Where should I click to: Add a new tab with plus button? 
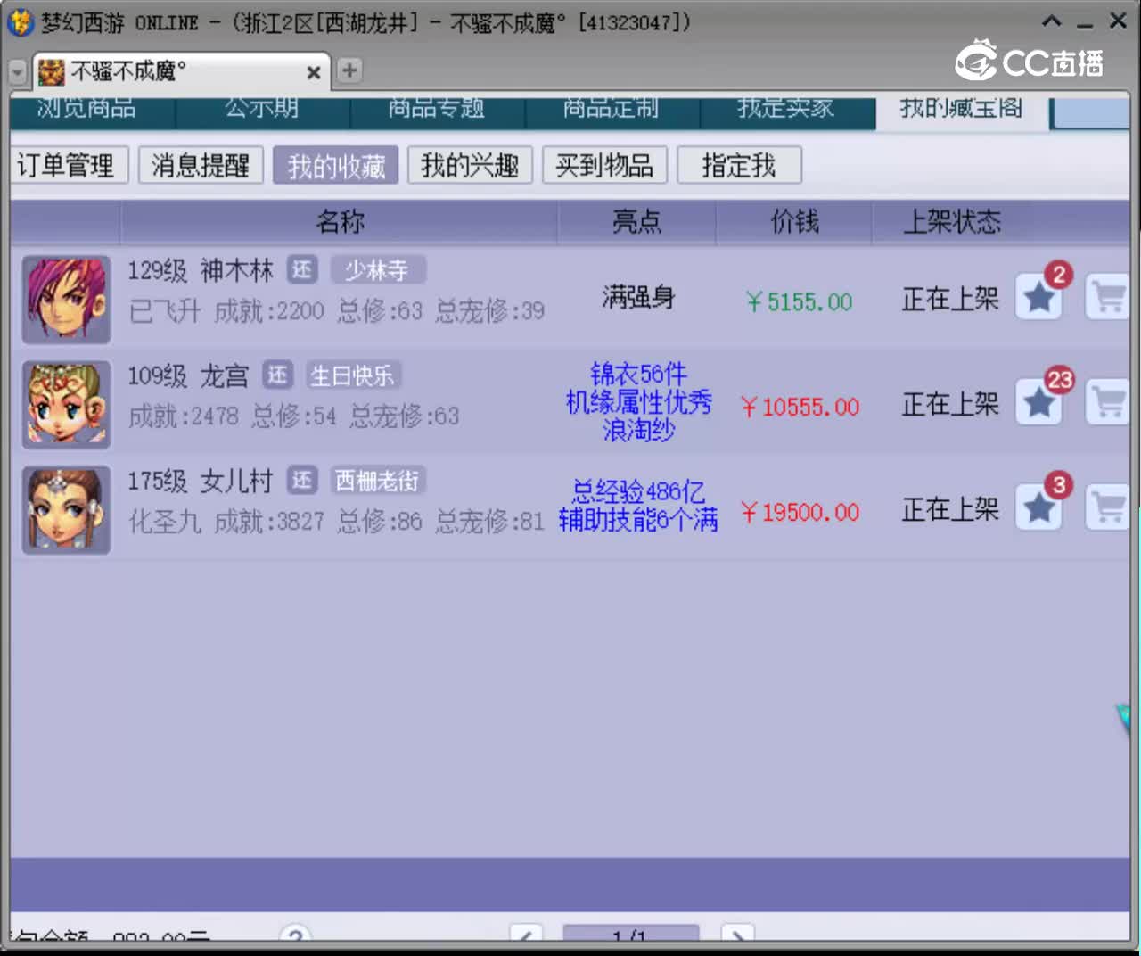tap(349, 70)
